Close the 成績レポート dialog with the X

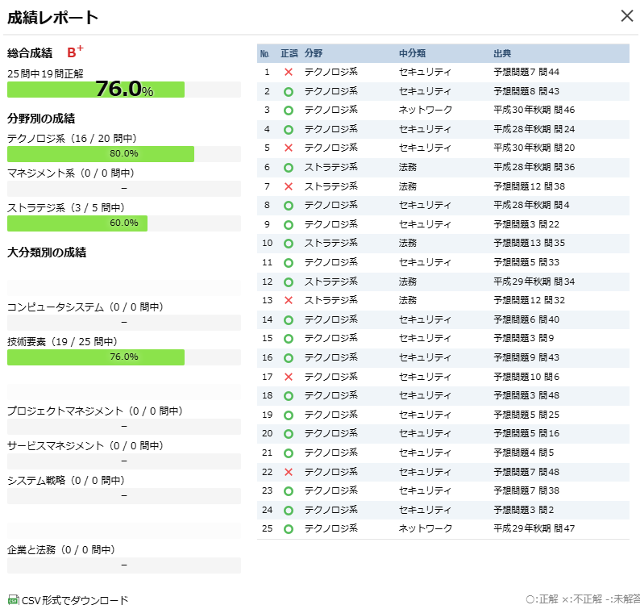pos(626,16)
